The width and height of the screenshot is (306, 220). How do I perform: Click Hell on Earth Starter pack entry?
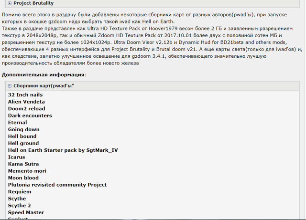(x=63, y=150)
